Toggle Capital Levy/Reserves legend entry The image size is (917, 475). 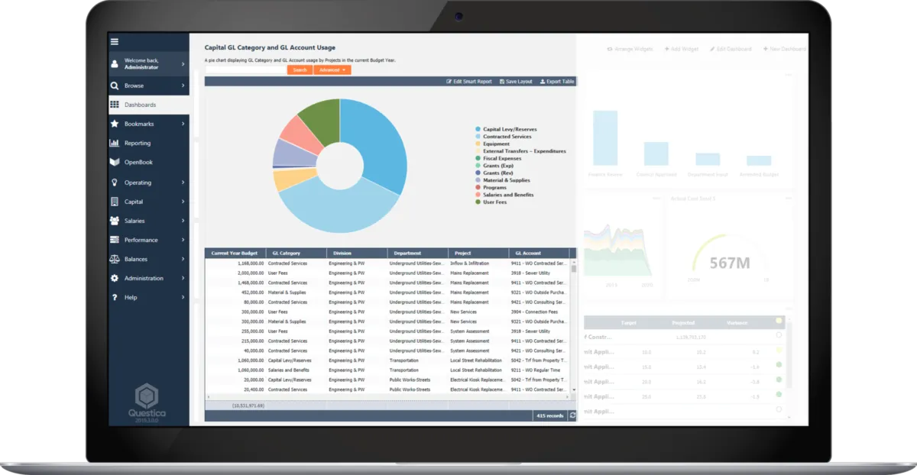click(x=507, y=130)
